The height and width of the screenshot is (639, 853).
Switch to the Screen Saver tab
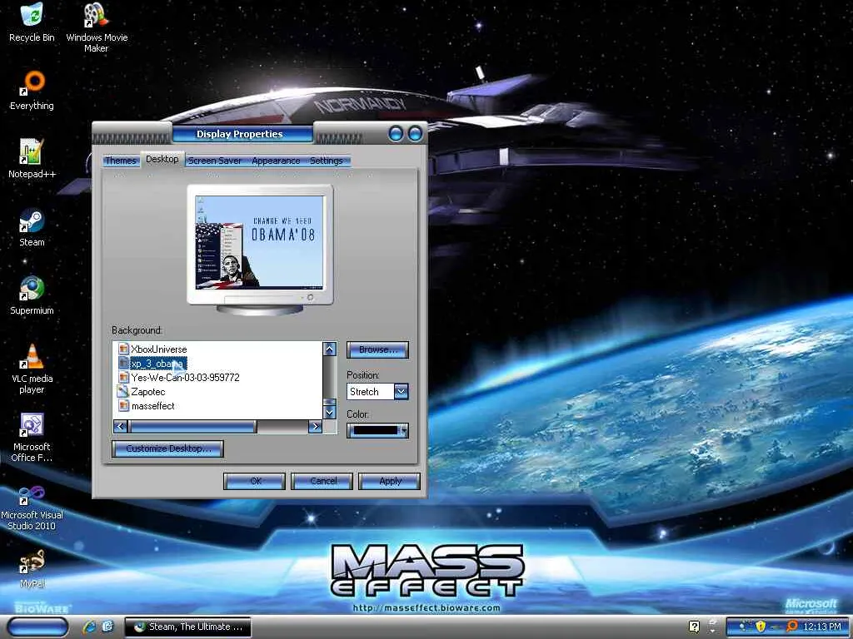click(214, 161)
